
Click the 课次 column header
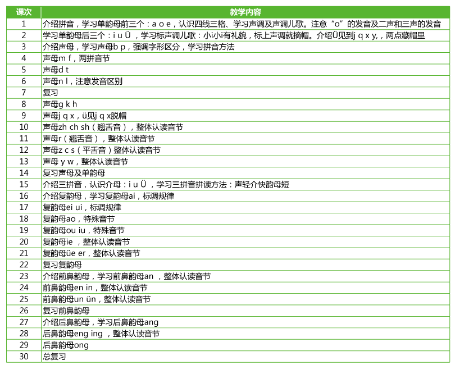pyautogui.click(x=24, y=12)
